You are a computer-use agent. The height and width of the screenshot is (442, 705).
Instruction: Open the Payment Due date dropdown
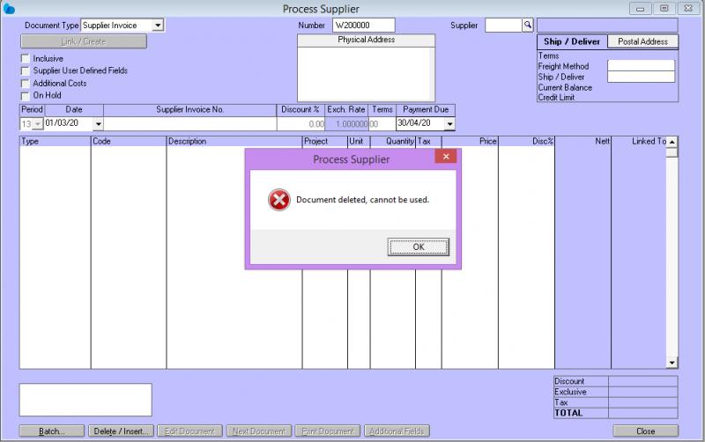449,124
